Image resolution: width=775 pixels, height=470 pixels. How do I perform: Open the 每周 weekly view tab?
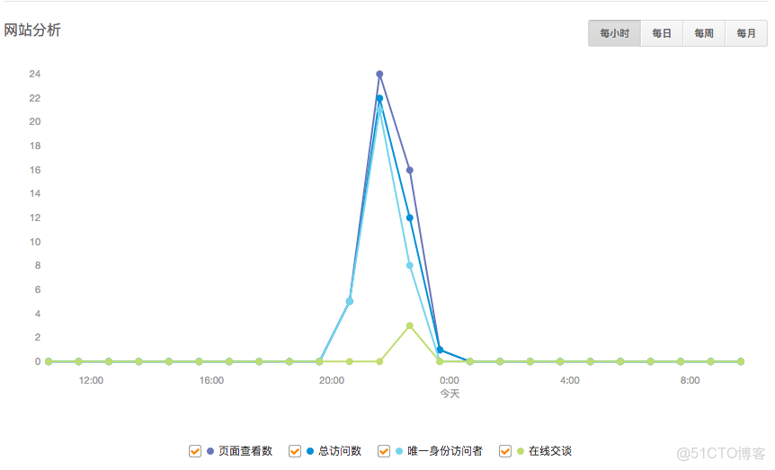click(704, 33)
